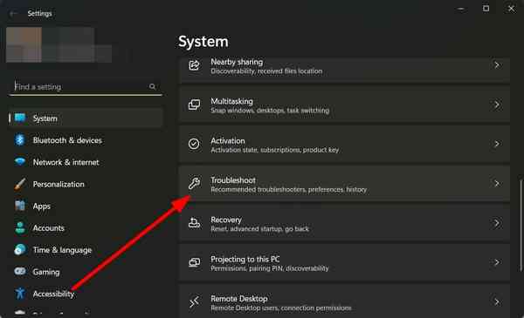The image size is (524, 318).
Task: Click the Time & language globe icon
Action: pos(20,250)
